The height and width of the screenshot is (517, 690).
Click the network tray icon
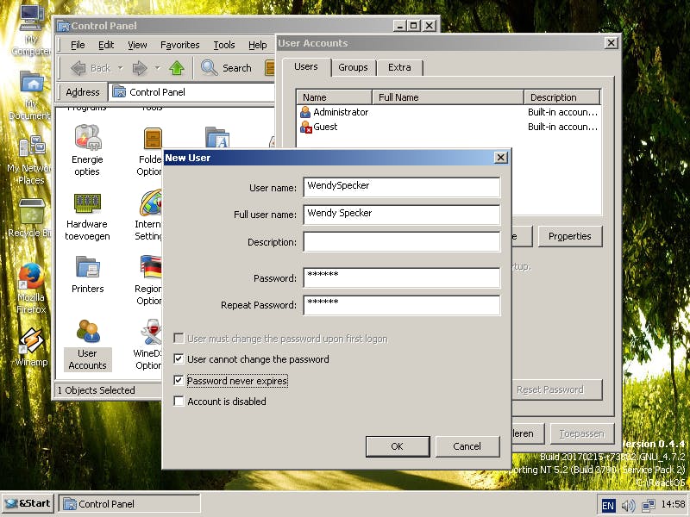click(x=649, y=506)
